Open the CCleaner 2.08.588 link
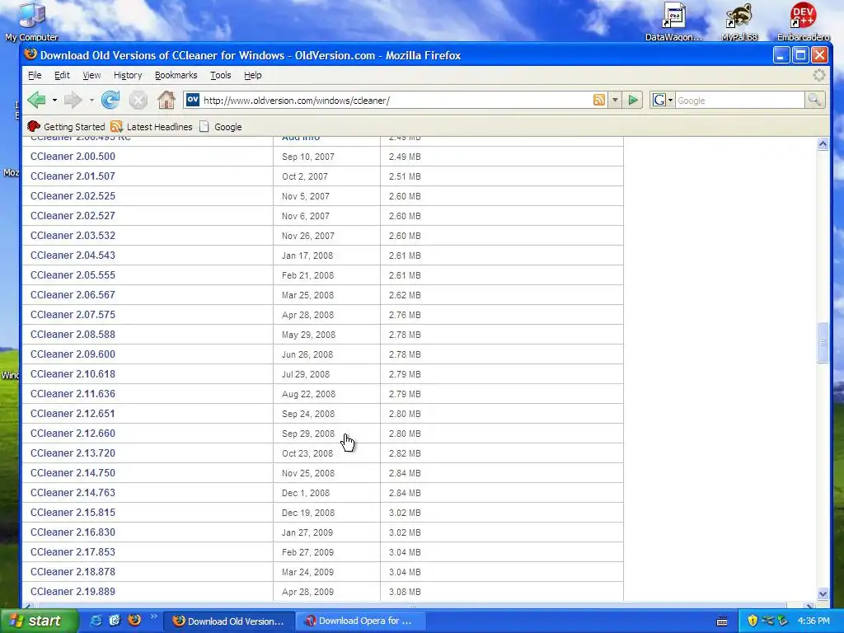This screenshot has width=844, height=633. [73, 335]
